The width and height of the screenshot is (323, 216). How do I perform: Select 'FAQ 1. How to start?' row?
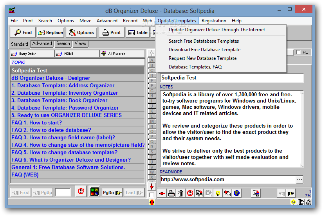point(78,123)
